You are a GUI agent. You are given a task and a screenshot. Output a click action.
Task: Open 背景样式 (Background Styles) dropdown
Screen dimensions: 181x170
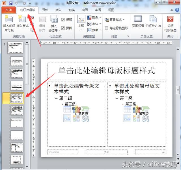(115, 20)
